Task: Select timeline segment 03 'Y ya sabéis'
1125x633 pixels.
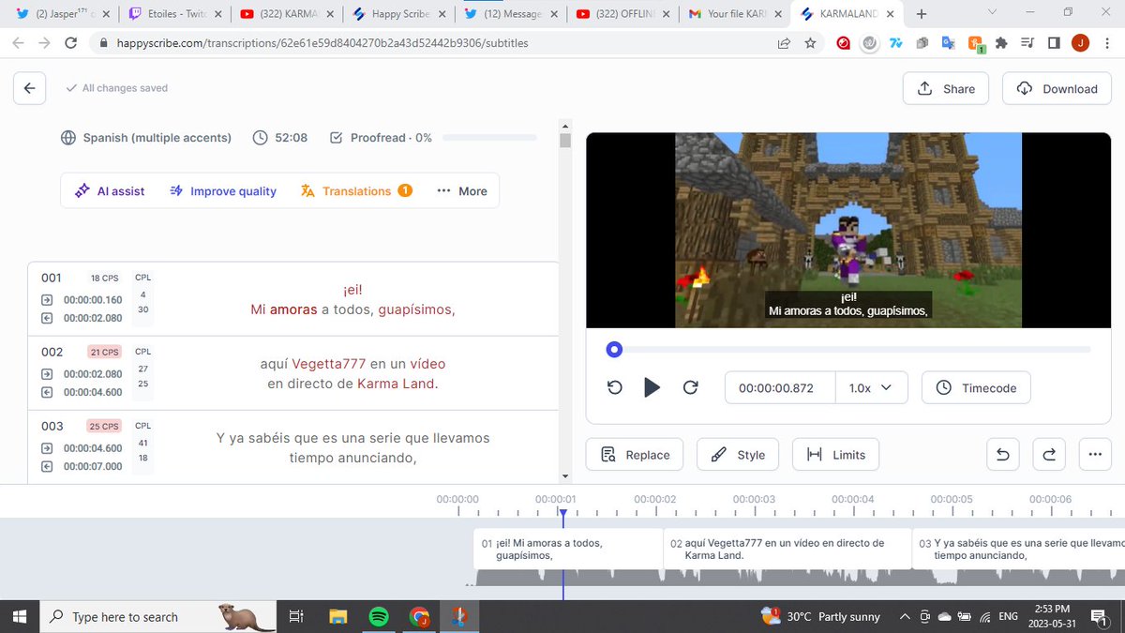Action: pos(1018,549)
